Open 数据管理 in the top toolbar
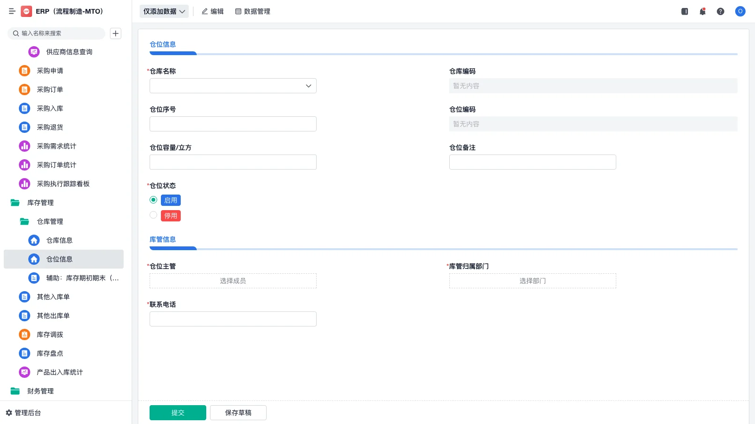Image resolution: width=755 pixels, height=424 pixels. click(x=252, y=11)
